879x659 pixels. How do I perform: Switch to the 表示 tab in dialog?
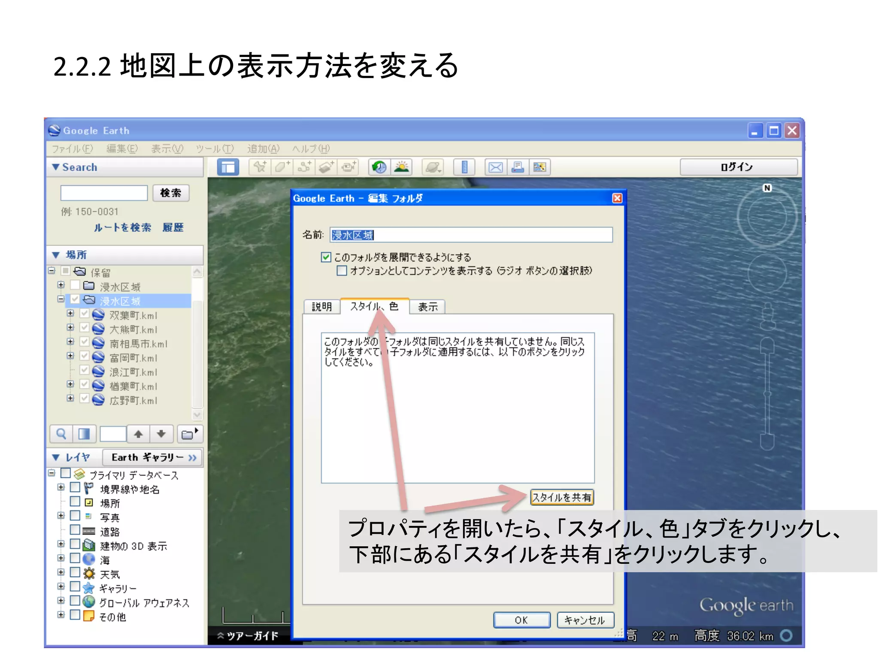(427, 307)
